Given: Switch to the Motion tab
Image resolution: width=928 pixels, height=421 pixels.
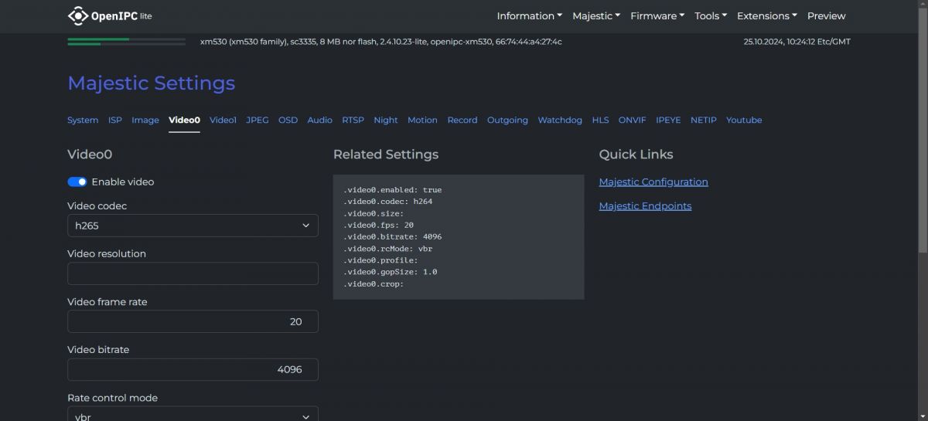Looking at the screenshot, I should coord(422,120).
